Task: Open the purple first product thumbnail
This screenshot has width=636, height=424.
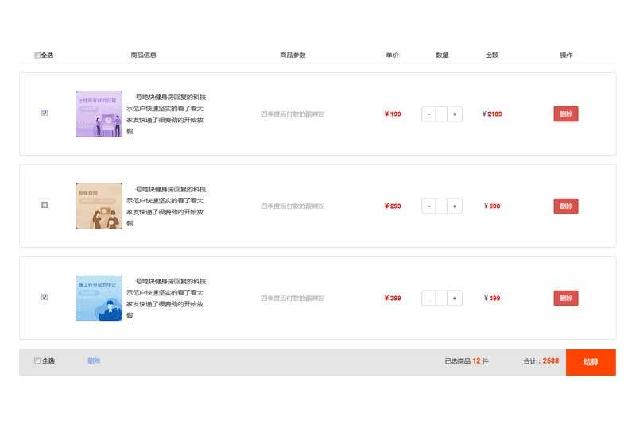Action: tap(99, 114)
